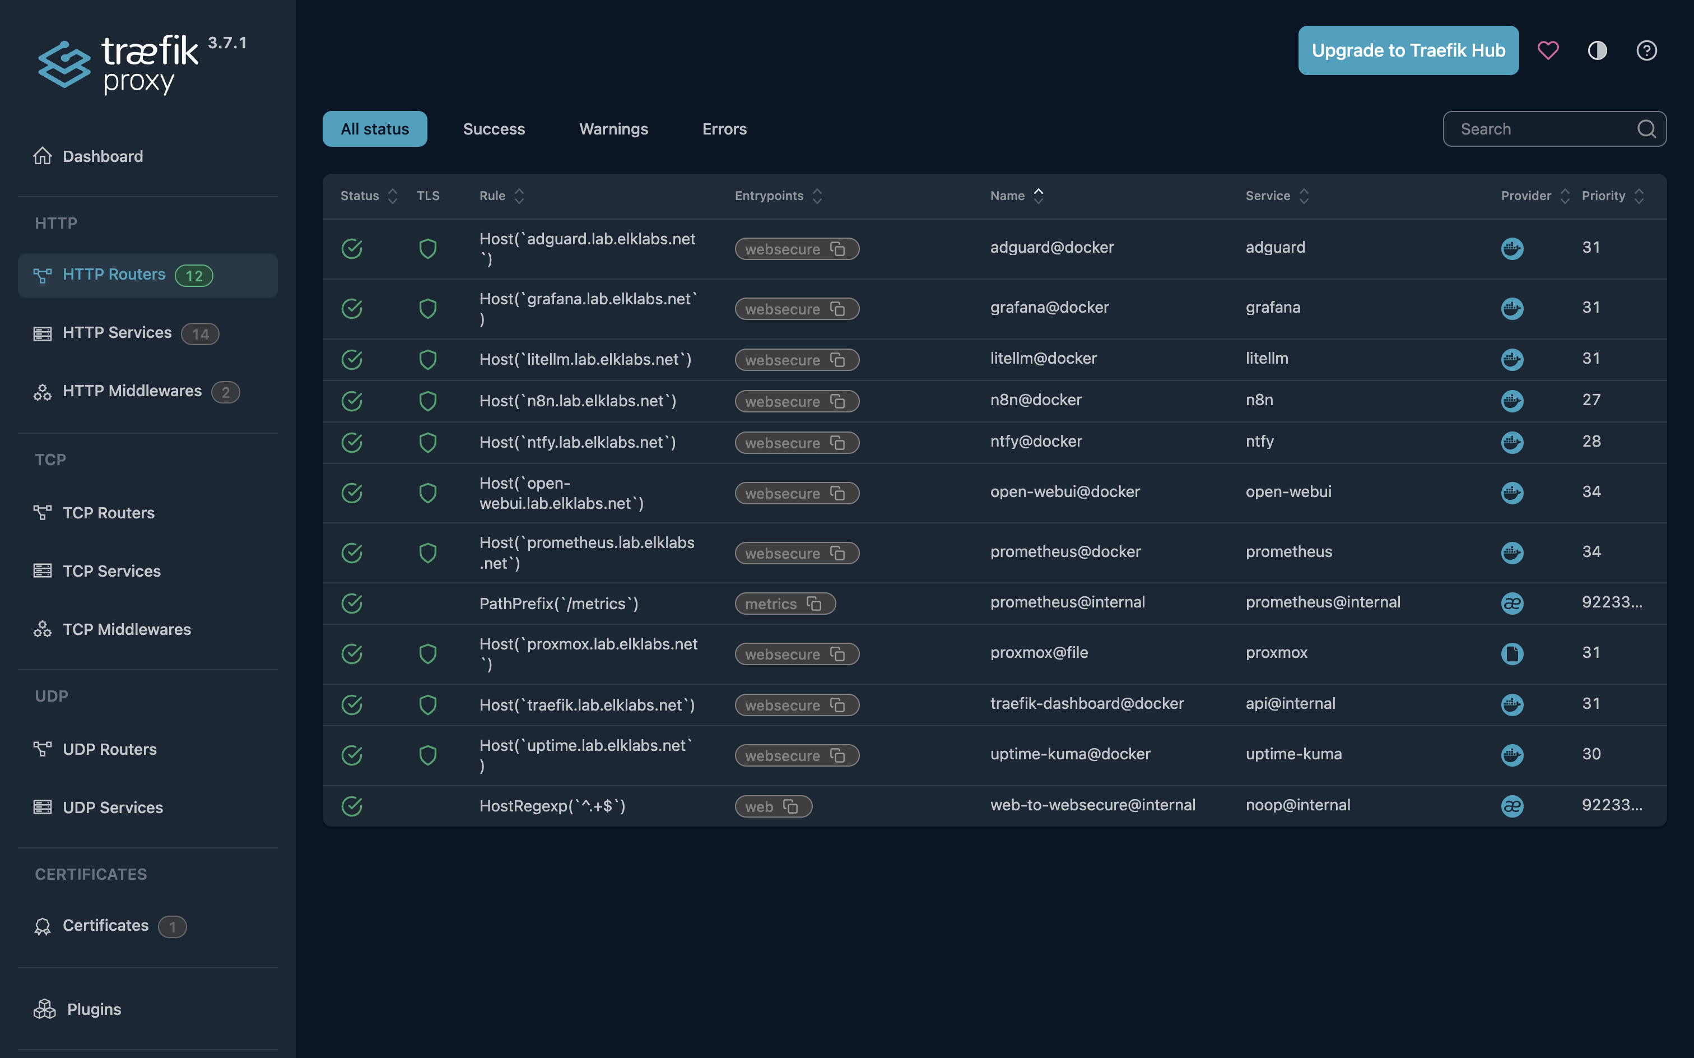Click the heart sponsor icon
Viewport: 1694px width, 1058px height.
click(x=1548, y=50)
